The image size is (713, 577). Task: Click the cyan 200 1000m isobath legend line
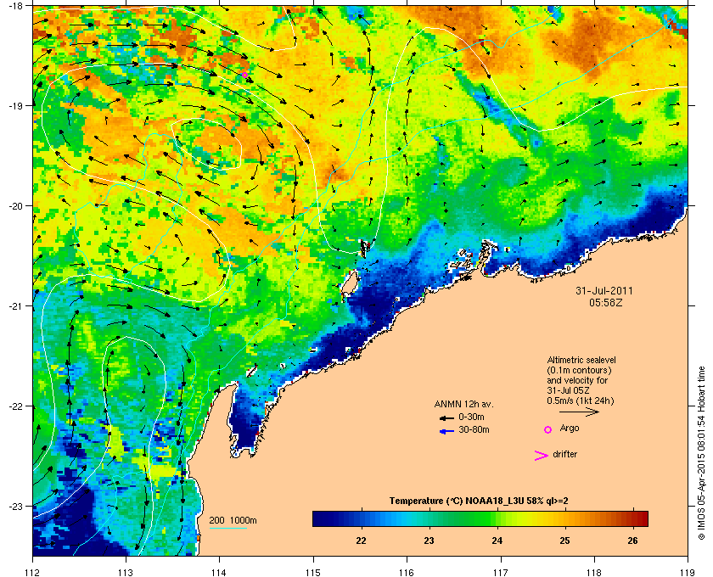point(227,528)
